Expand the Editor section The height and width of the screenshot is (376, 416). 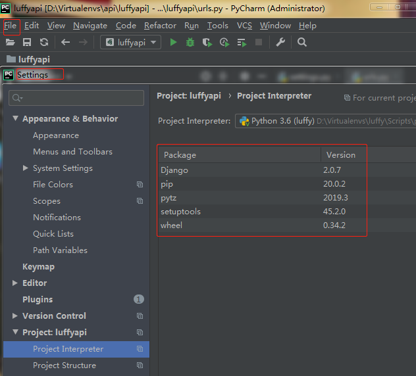(15, 283)
